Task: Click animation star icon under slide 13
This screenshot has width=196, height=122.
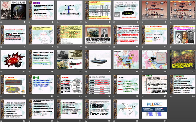Action: (x=143, y=47)
